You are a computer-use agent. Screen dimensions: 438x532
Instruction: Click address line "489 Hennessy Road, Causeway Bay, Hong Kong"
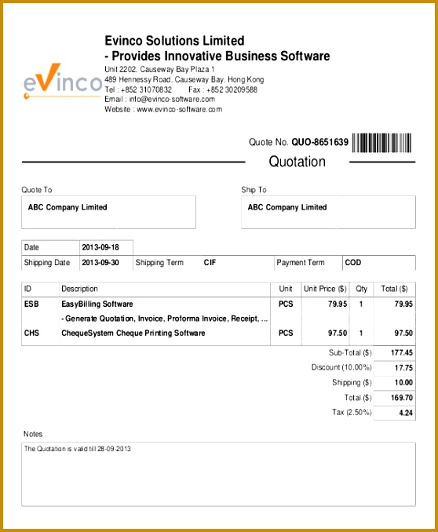[184, 80]
